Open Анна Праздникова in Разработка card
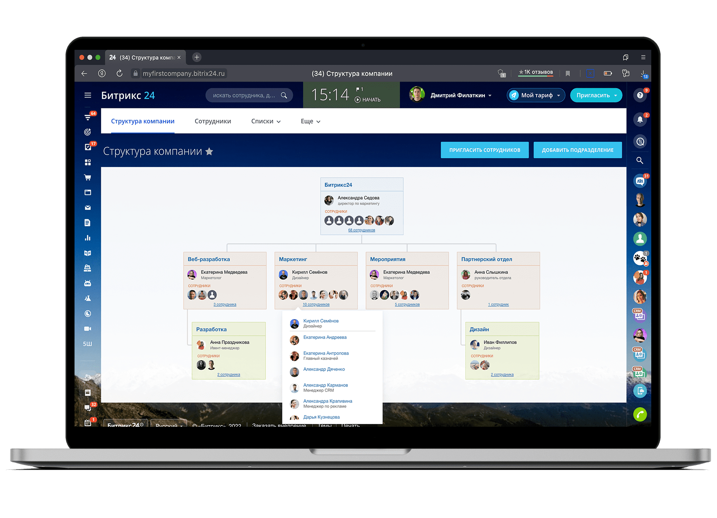This screenshot has height=518, width=717. tap(229, 342)
